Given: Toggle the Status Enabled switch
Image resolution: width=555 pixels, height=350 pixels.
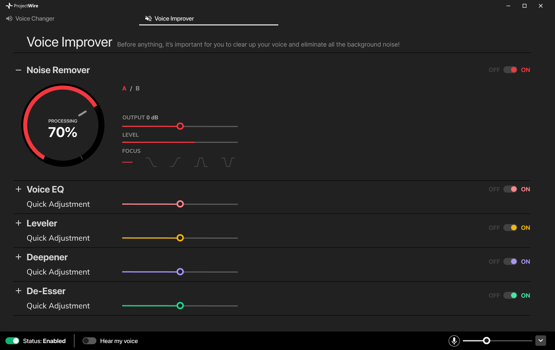Looking at the screenshot, I should tap(12, 341).
